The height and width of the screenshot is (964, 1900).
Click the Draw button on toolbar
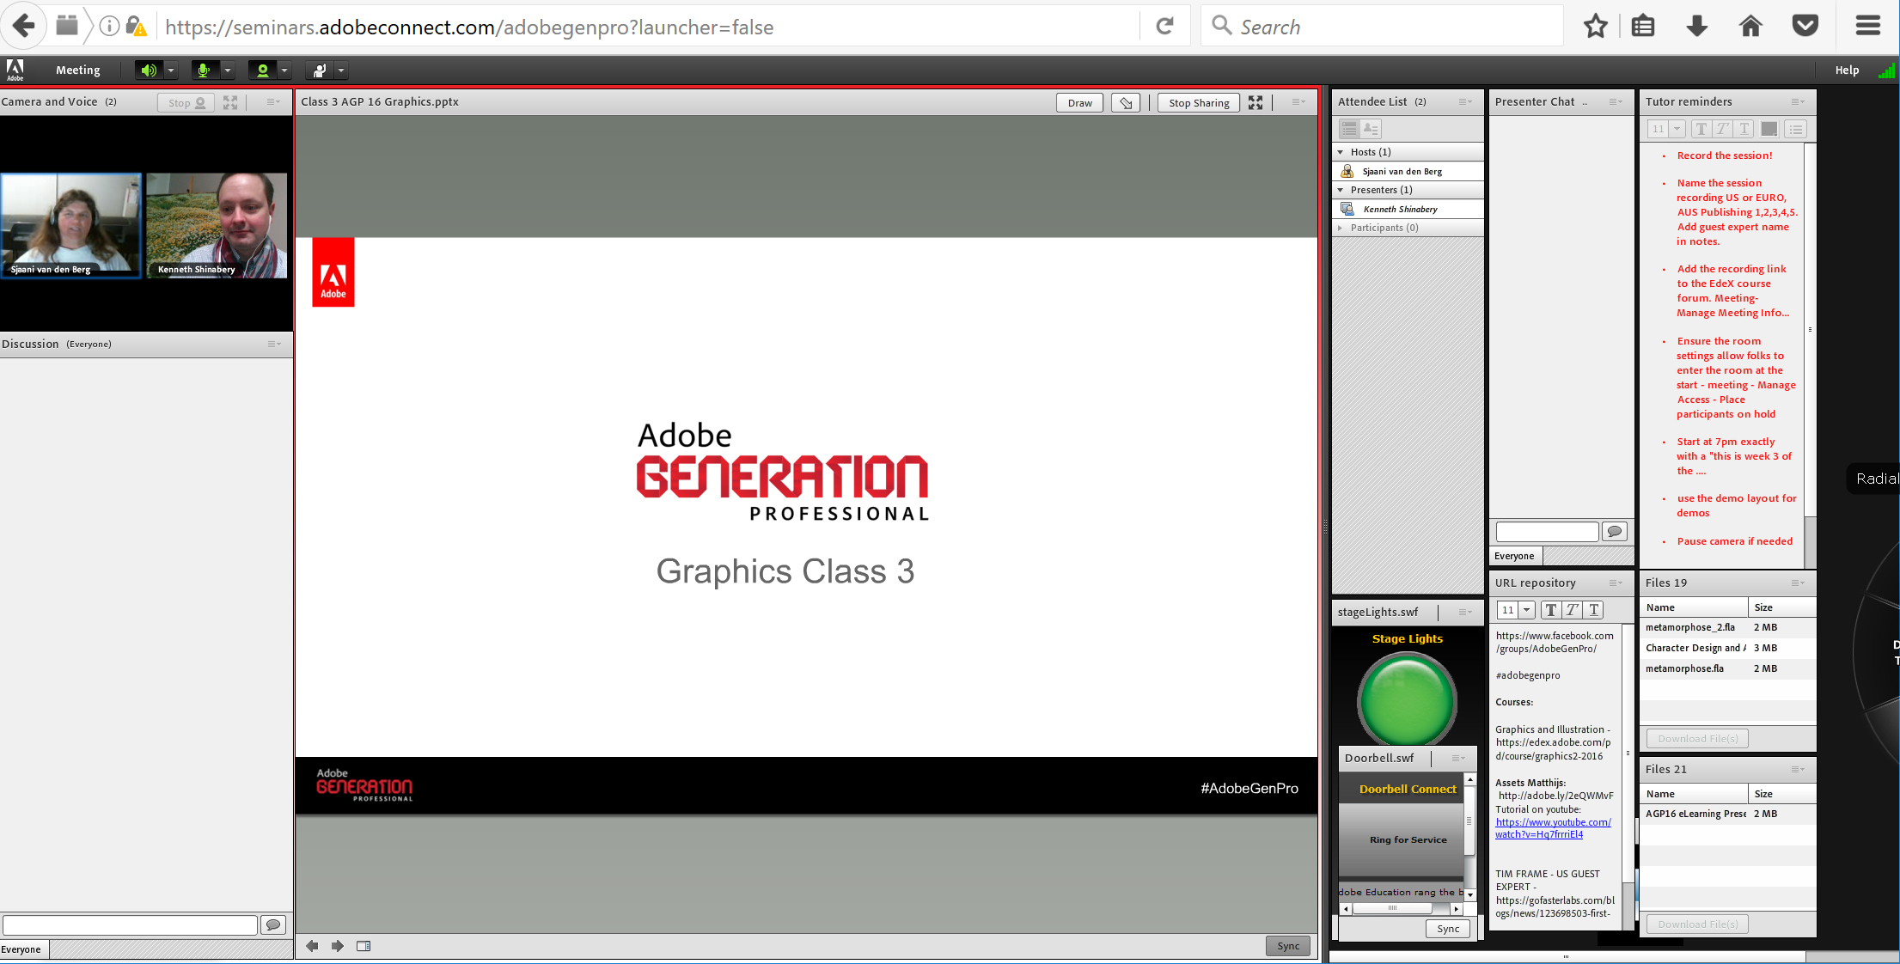[1078, 102]
